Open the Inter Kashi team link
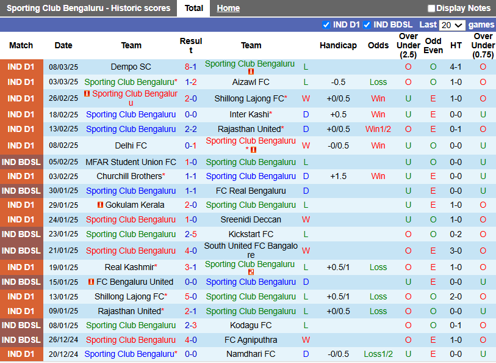 pos(250,114)
